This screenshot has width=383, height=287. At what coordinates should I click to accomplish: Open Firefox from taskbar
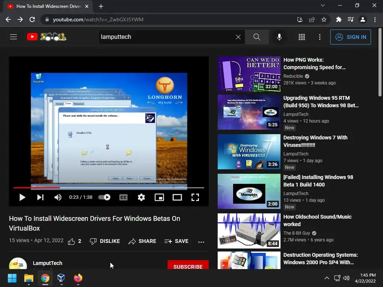pos(78,278)
